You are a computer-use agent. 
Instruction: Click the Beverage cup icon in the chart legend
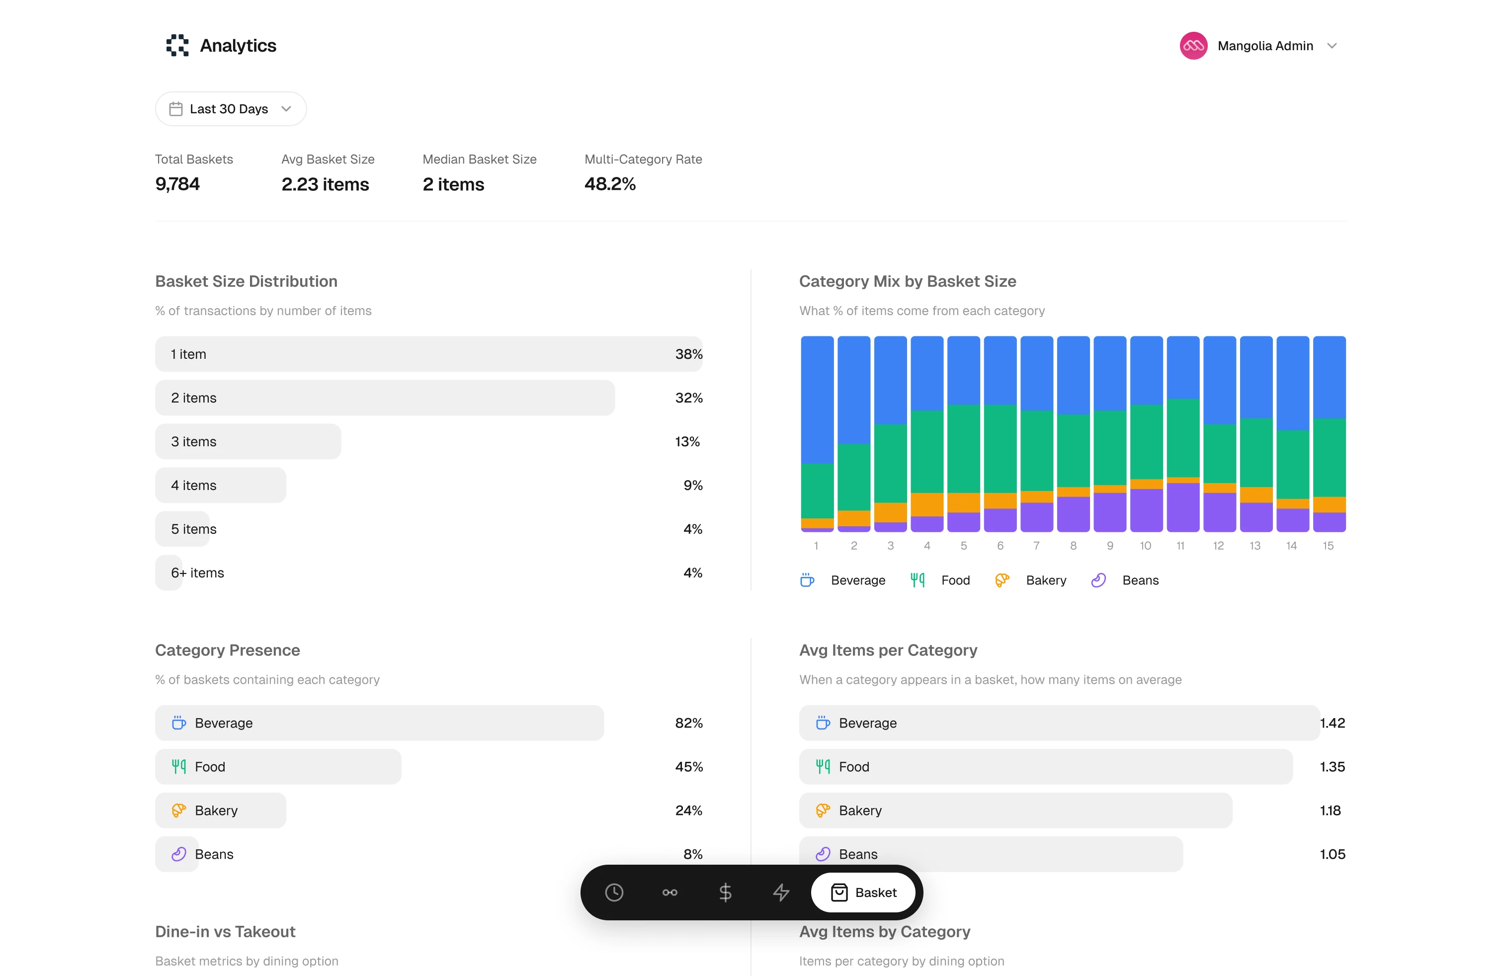[x=807, y=579]
